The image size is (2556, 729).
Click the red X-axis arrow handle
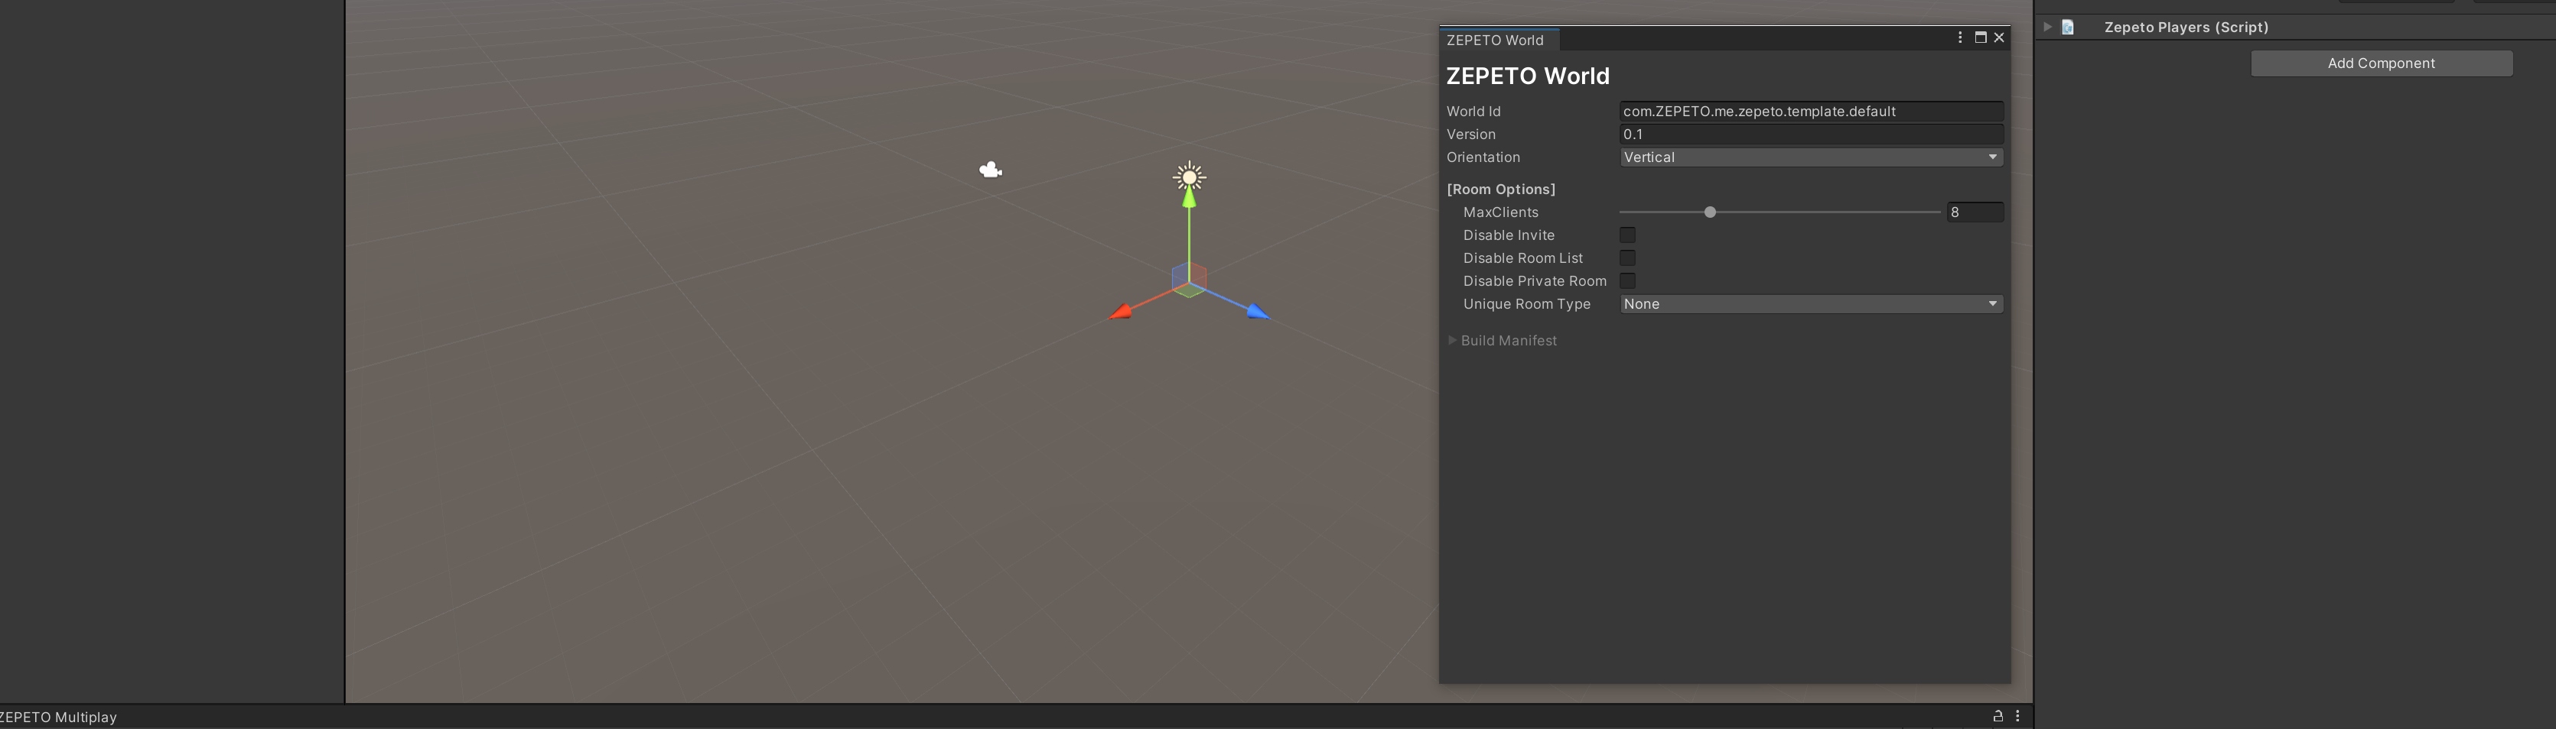pos(1120,312)
